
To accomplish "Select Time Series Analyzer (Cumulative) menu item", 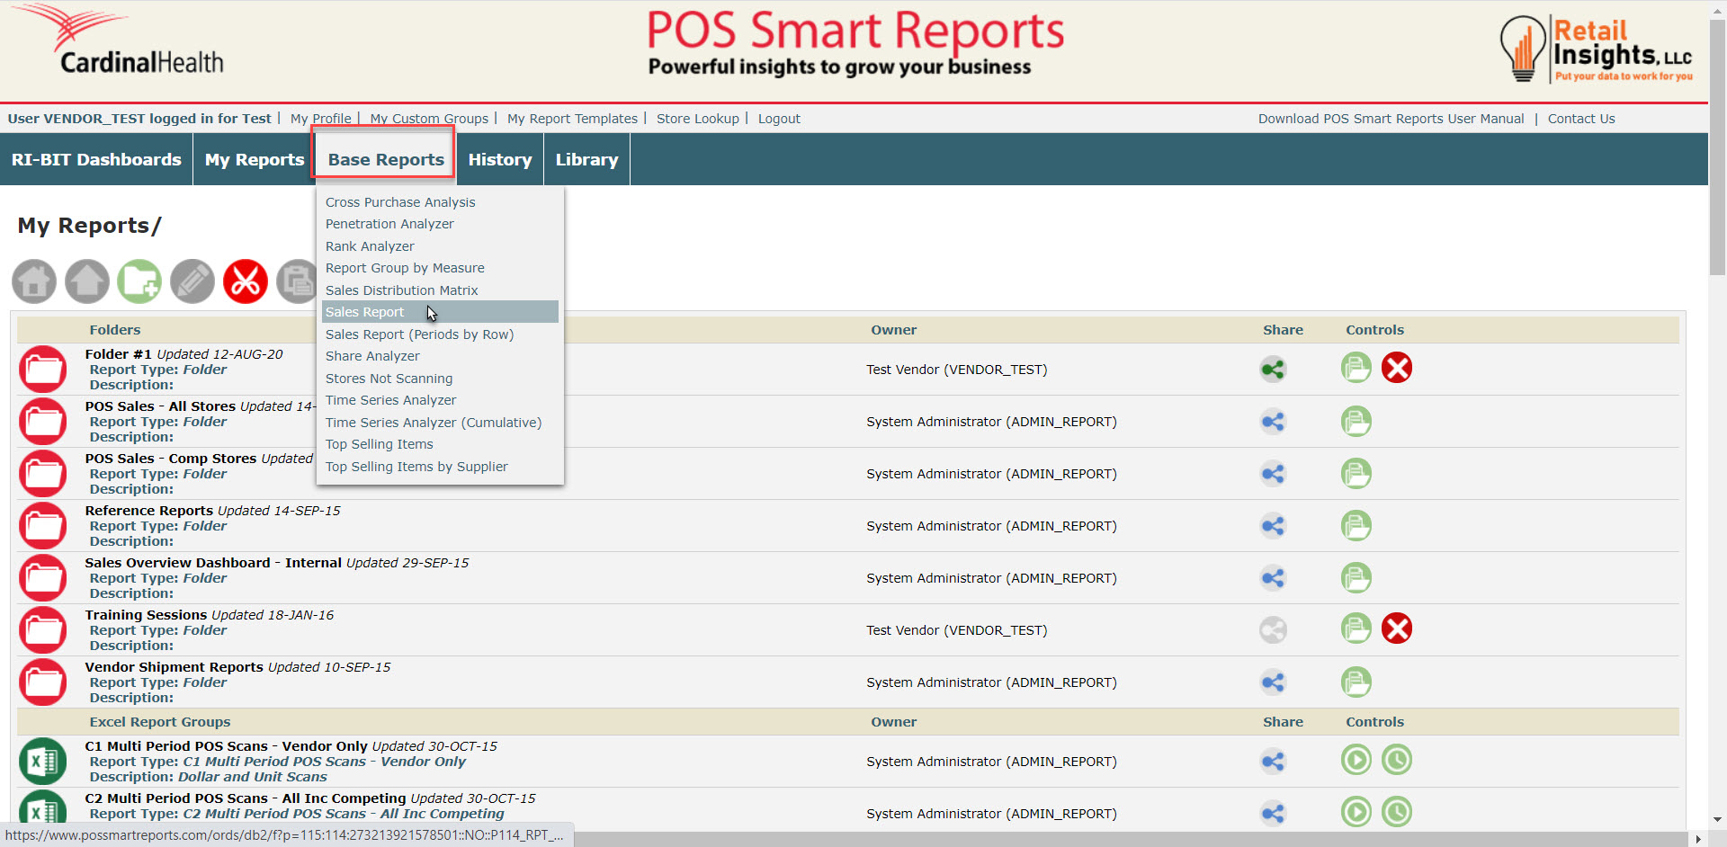I will point(434,423).
